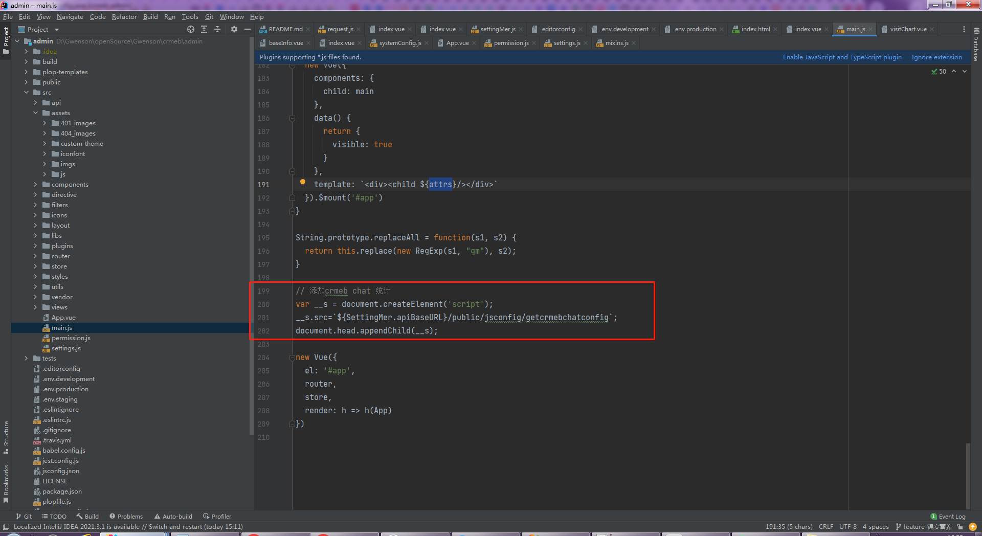Switch to the permission.js tab
The height and width of the screenshot is (536, 982).
[x=511, y=43]
